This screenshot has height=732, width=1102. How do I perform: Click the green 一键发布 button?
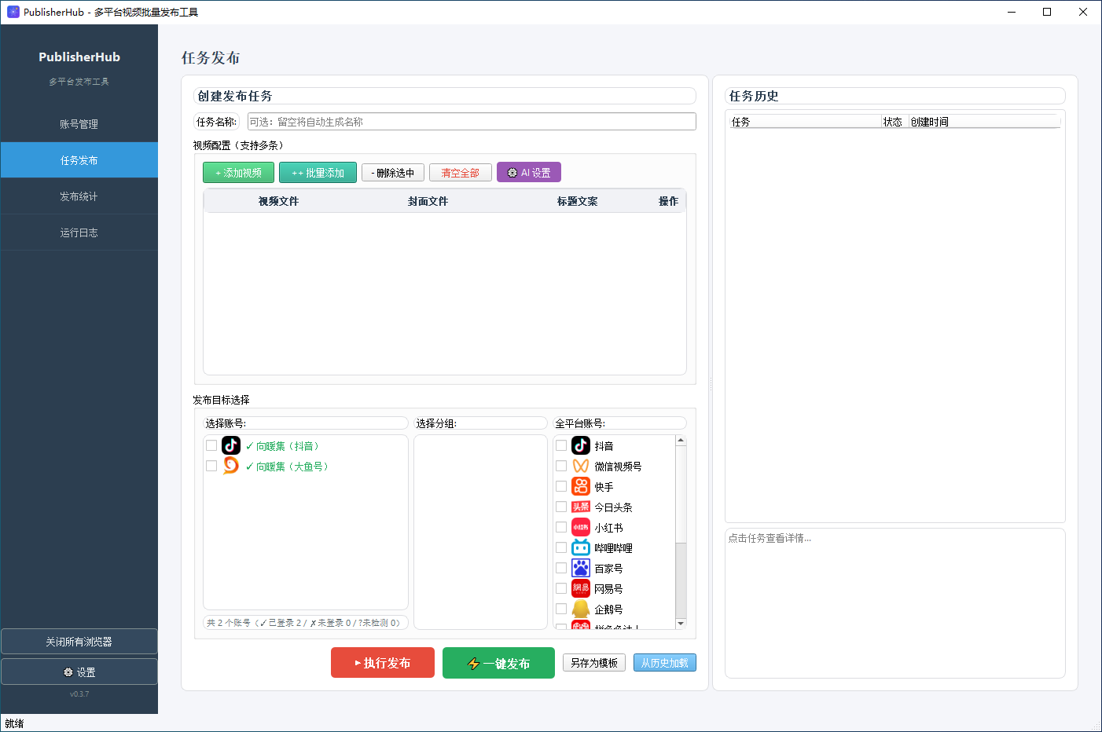tap(498, 663)
